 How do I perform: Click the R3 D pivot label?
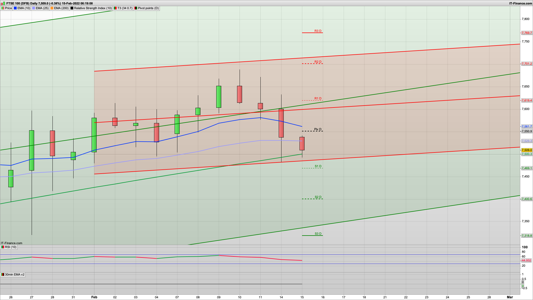click(x=318, y=31)
